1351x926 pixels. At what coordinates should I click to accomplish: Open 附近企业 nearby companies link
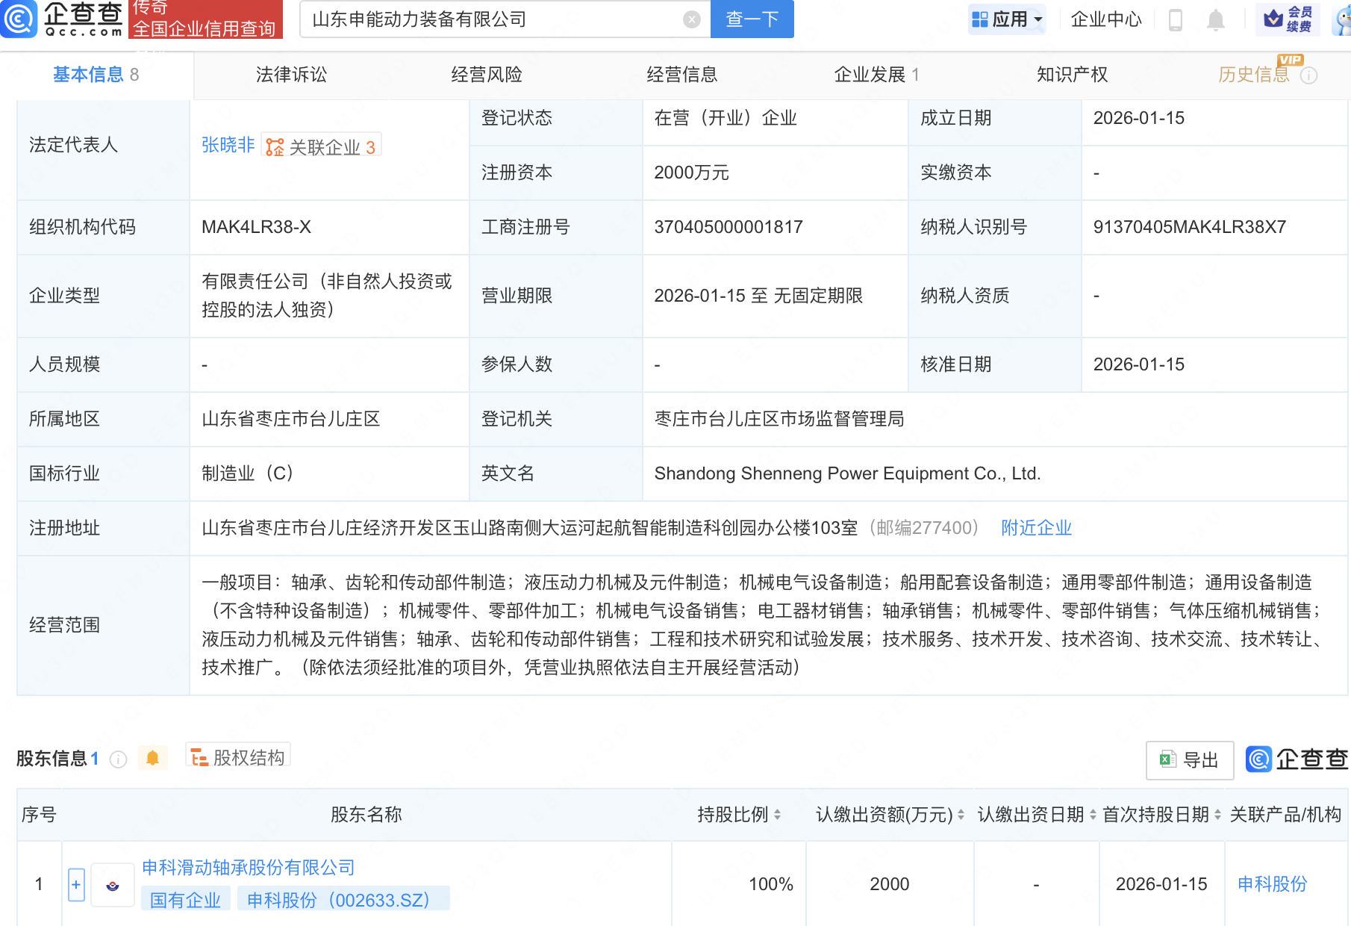(x=1036, y=528)
